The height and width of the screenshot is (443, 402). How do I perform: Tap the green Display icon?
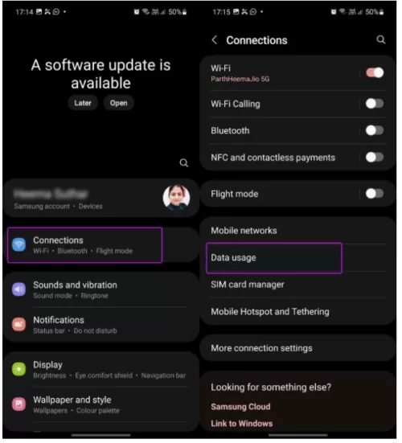pyautogui.click(x=19, y=370)
